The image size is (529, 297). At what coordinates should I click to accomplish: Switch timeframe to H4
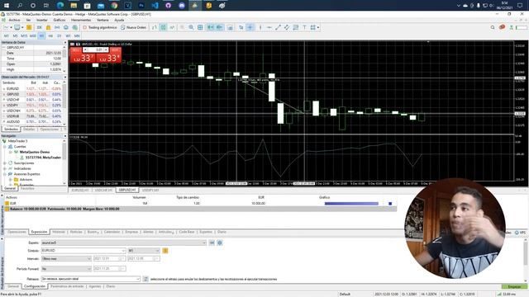[50, 35]
